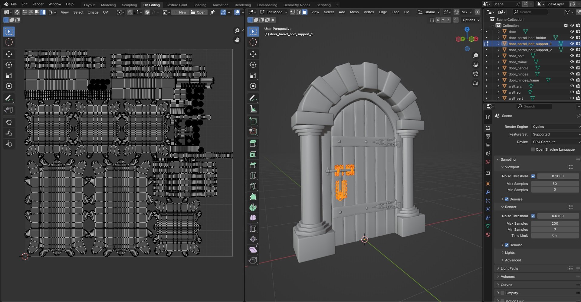Uncheck render Noise Threshold checkbox
This screenshot has width=581, height=302.
click(x=533, y=216)
